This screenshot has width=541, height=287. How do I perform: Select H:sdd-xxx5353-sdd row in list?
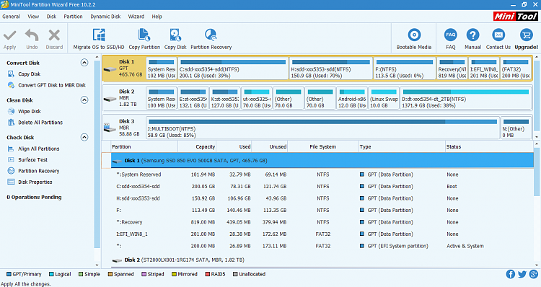pyautogui.click(x=322, y=198)
